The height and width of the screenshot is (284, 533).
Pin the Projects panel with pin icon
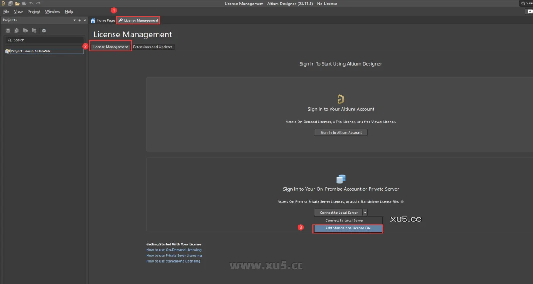click(x=80, y=20)
